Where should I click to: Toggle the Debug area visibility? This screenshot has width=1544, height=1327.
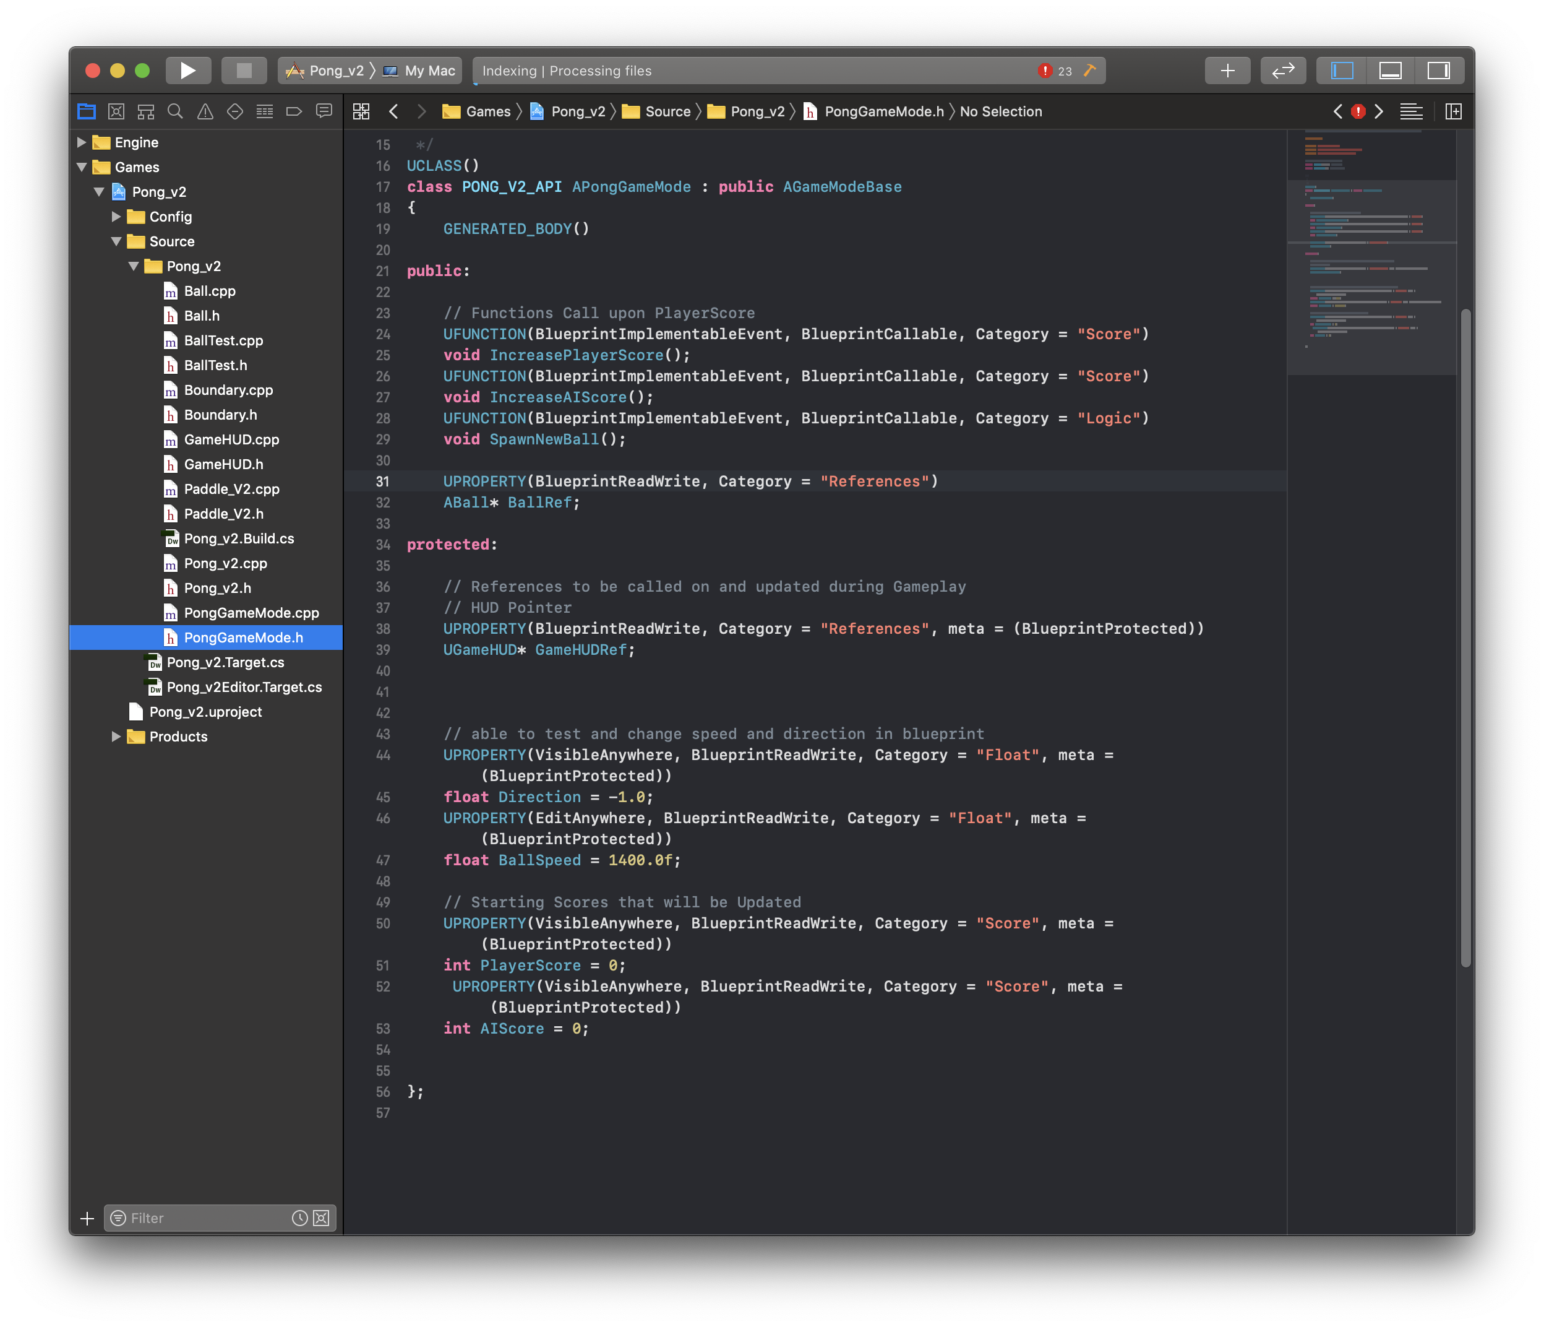(x=1390, y=71)
